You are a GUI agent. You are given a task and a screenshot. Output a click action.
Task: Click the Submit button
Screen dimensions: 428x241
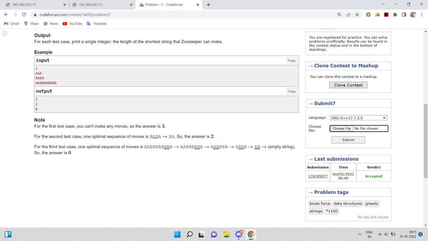348,140
